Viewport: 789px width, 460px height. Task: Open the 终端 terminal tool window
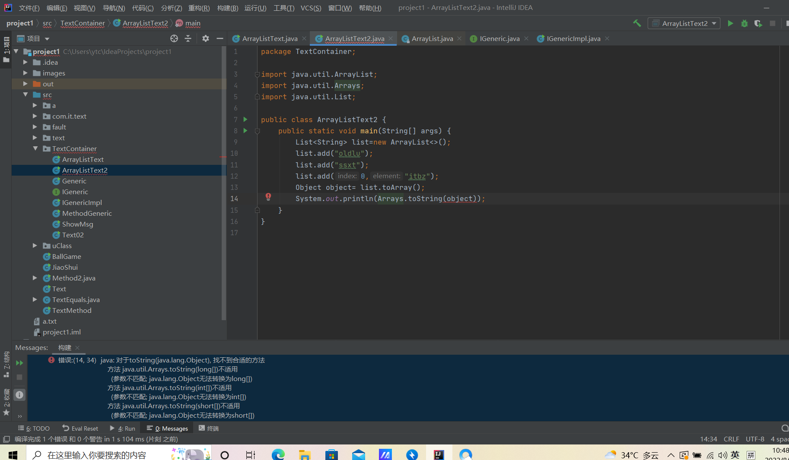point(209,428)
